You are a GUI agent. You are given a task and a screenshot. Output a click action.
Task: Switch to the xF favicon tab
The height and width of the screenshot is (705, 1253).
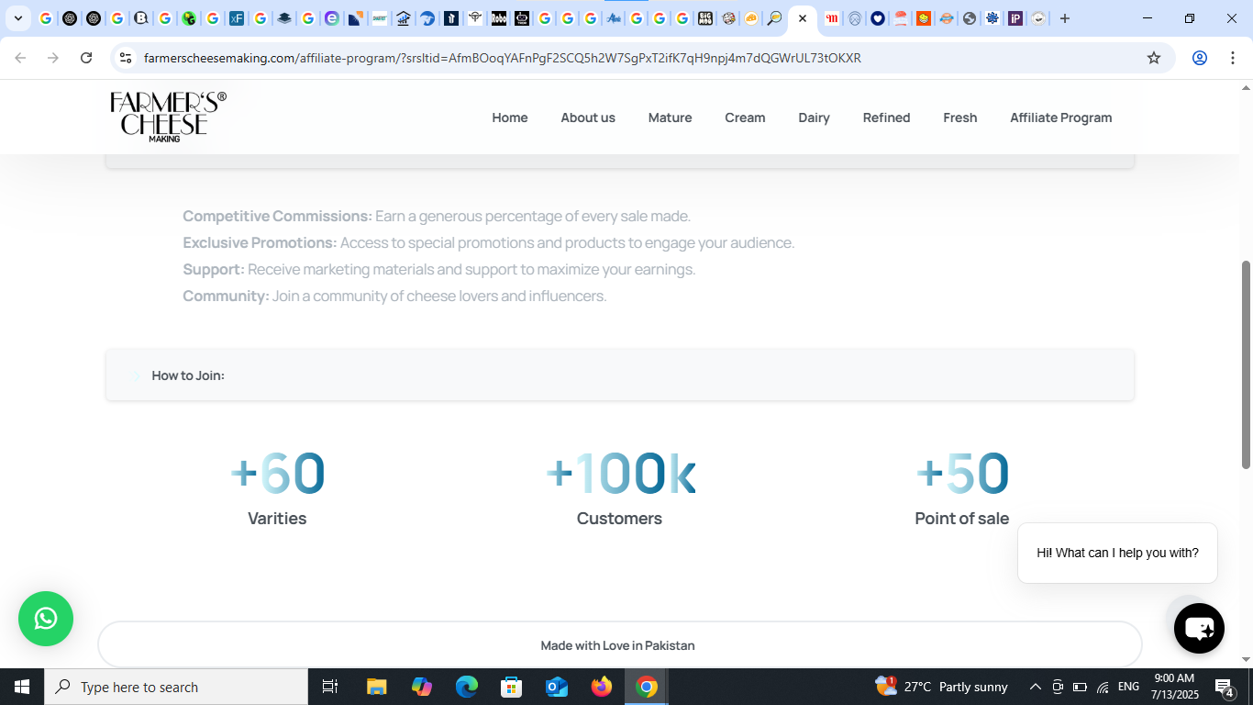tap(236, 18)
